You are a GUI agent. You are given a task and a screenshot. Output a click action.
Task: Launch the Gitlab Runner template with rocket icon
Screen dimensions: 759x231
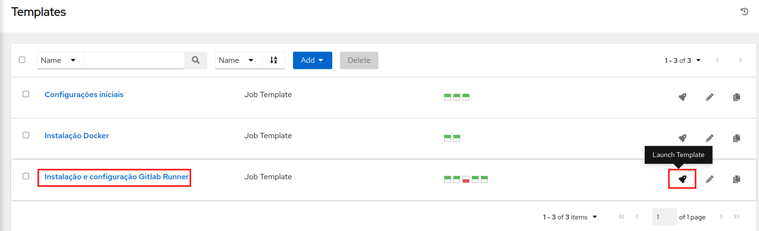[682, 179]
